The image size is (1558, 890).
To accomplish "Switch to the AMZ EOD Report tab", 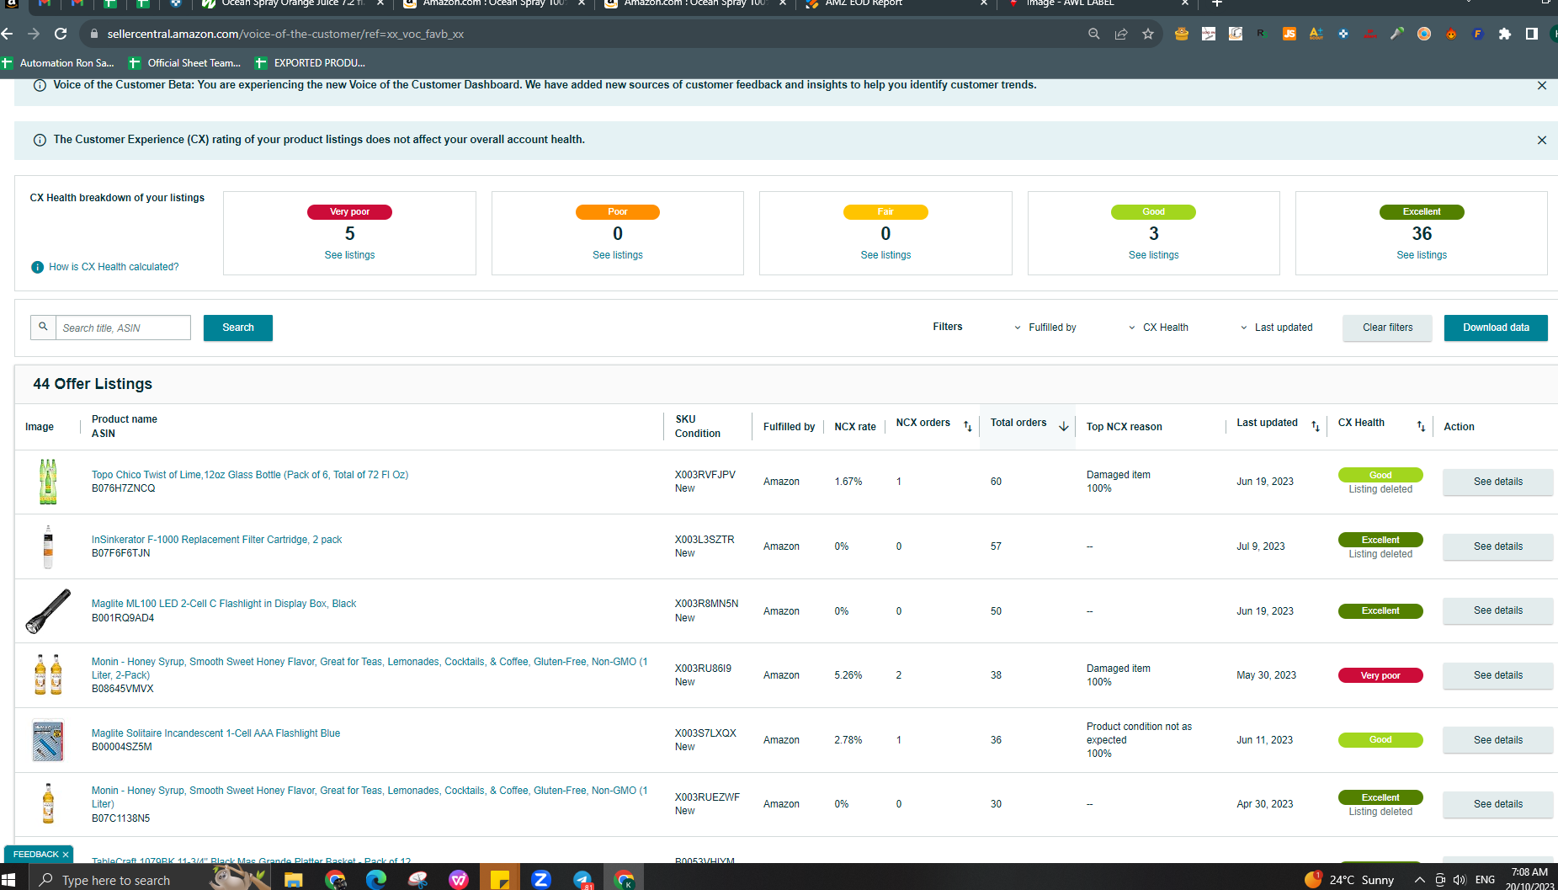I will 897,4.
